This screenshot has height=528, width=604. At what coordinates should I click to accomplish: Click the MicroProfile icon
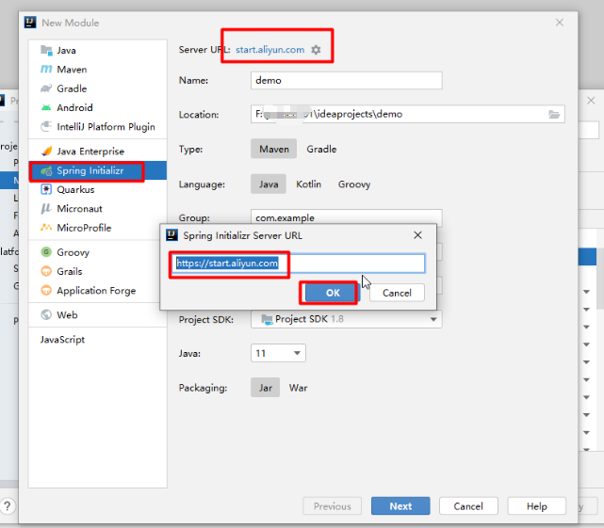[46, 228]
